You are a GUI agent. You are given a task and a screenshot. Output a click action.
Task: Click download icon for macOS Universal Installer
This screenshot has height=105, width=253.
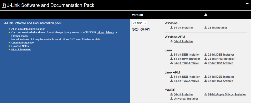[171, 98]
